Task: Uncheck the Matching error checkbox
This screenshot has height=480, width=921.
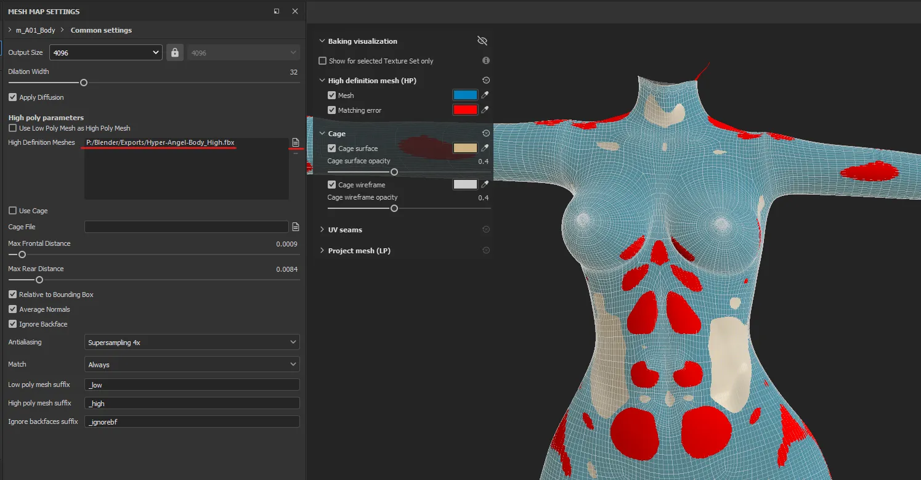Action: tap(332, 110)
